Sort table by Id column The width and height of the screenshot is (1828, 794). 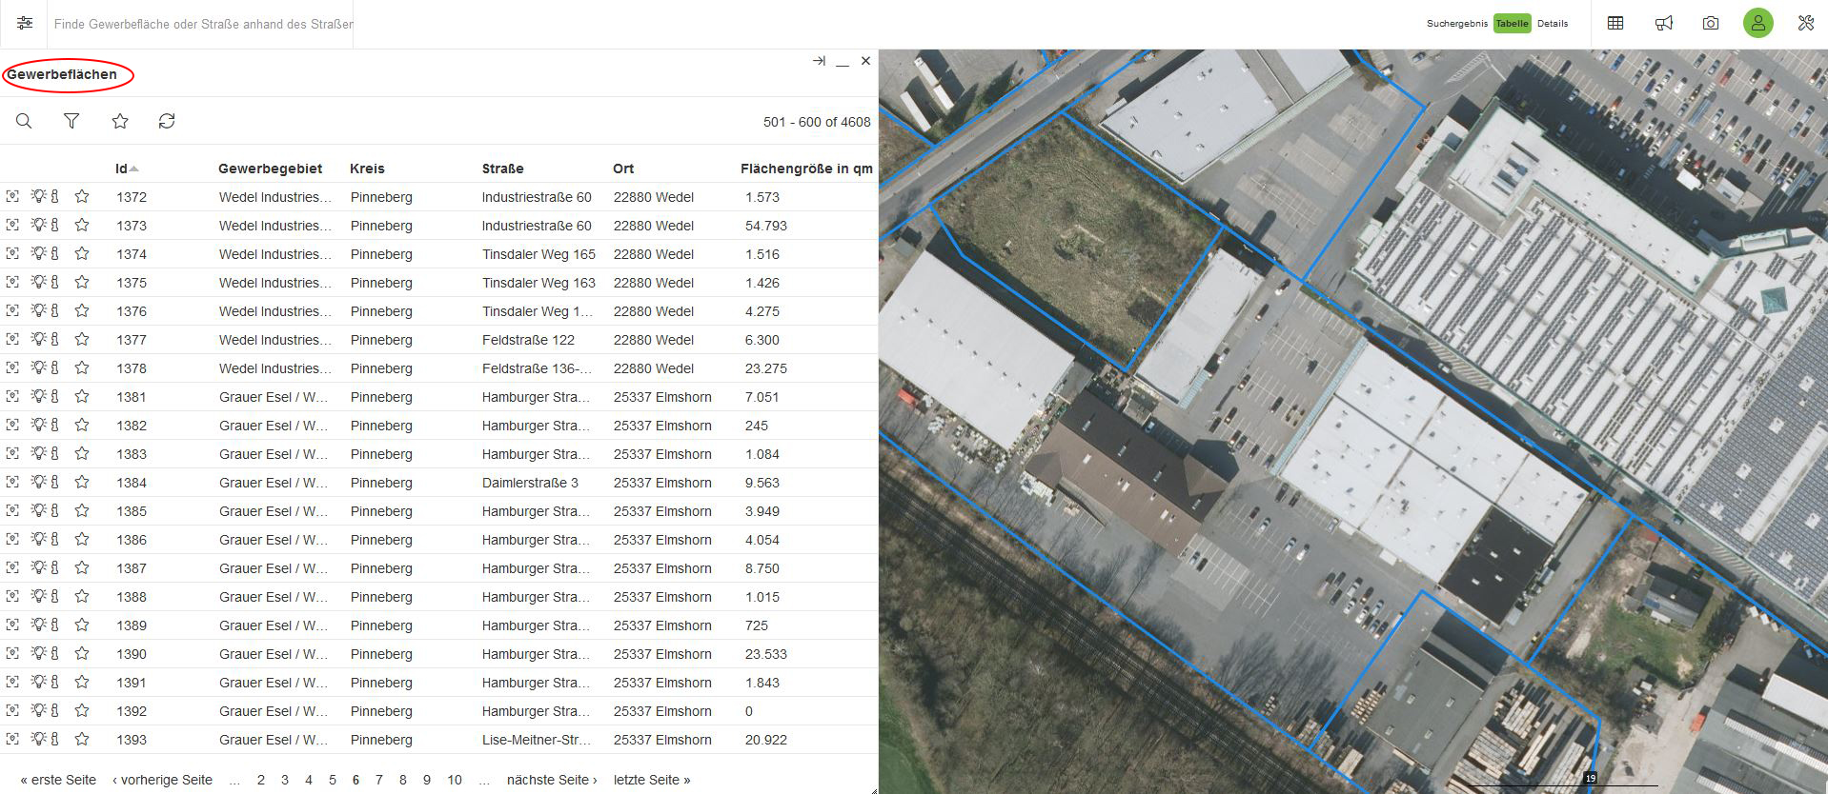tap(121, 169)
